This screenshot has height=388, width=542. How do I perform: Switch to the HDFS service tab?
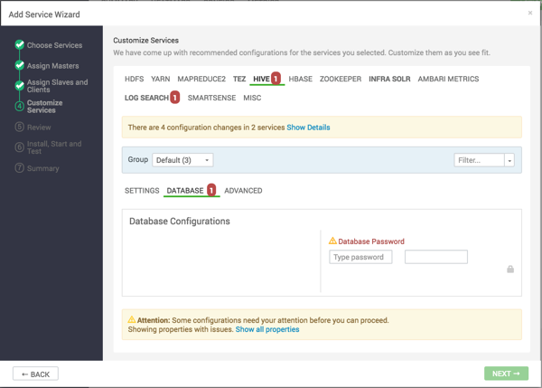pyautogui.click(x=134, y=79)
